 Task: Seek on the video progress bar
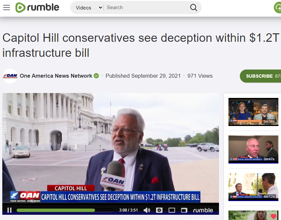click(x=65, y=210)
